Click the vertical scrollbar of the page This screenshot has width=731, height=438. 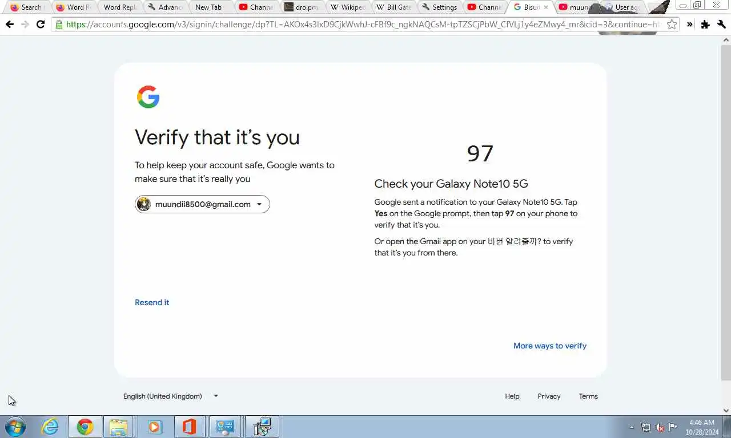click(x=726, y=213)
